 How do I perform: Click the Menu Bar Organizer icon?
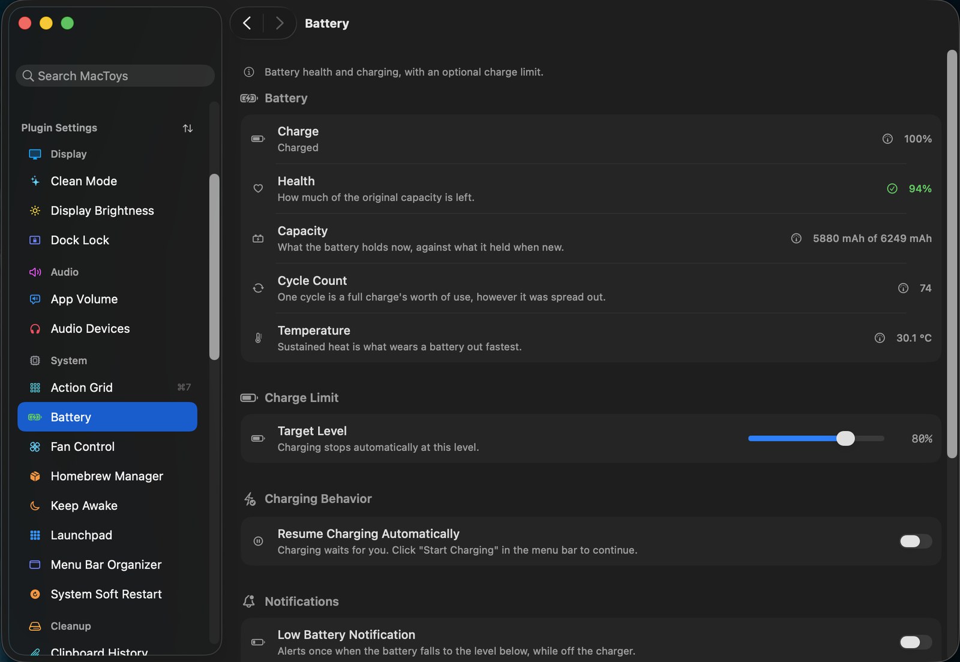pyautogui.click(x=35, y=565)
